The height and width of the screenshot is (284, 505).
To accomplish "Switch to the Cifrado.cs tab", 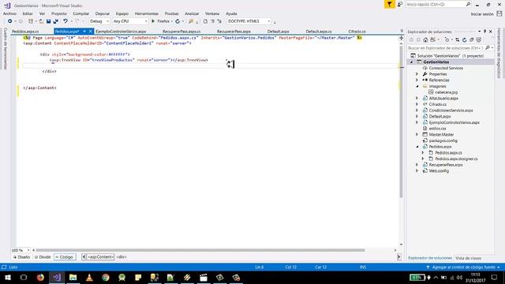I will pyautogui.click(x=357, y=32).
